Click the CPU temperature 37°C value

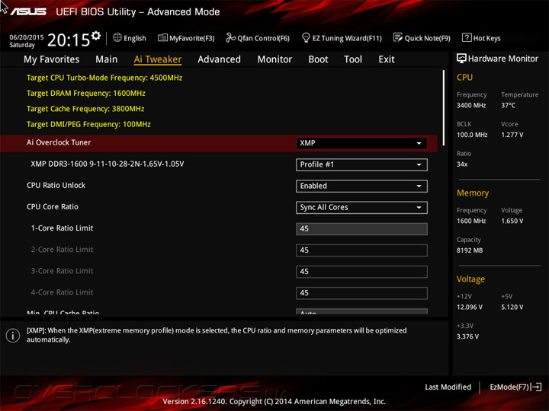[508, 105]
